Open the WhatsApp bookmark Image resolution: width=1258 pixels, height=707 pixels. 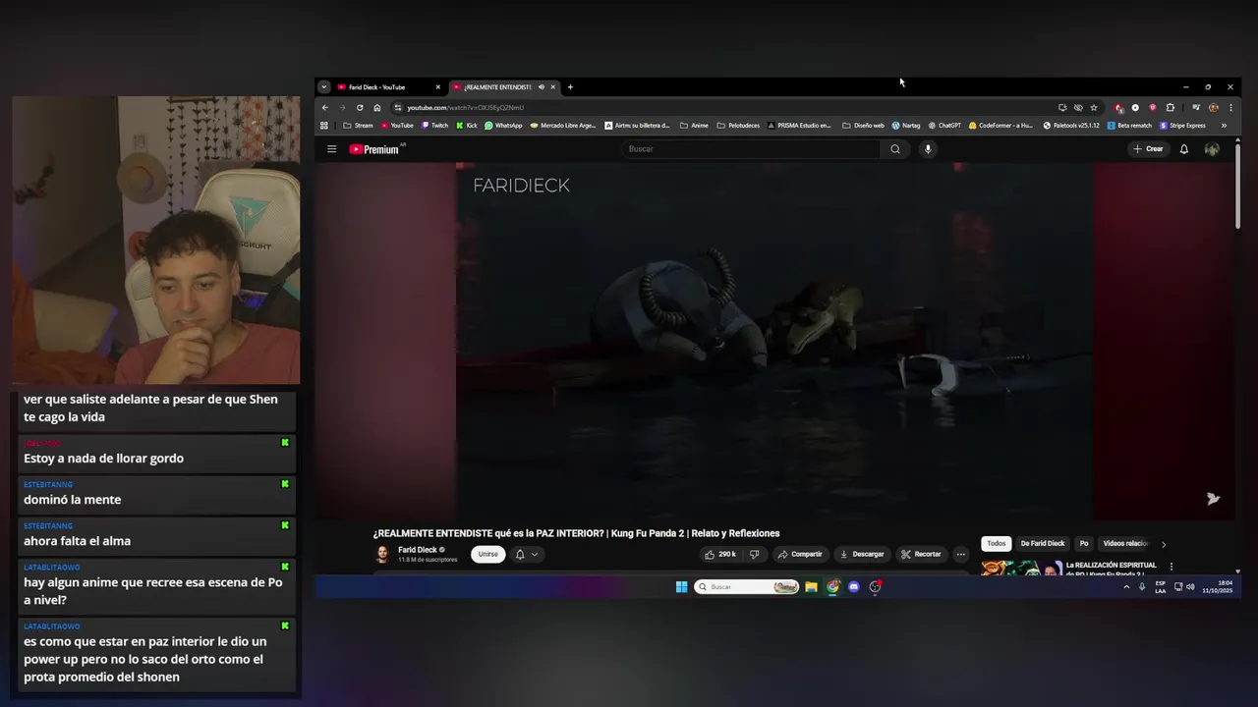tap(503, 126)
